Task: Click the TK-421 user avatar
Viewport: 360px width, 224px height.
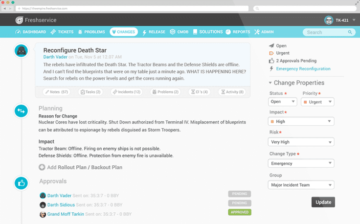Action: (x=329, y=20)
